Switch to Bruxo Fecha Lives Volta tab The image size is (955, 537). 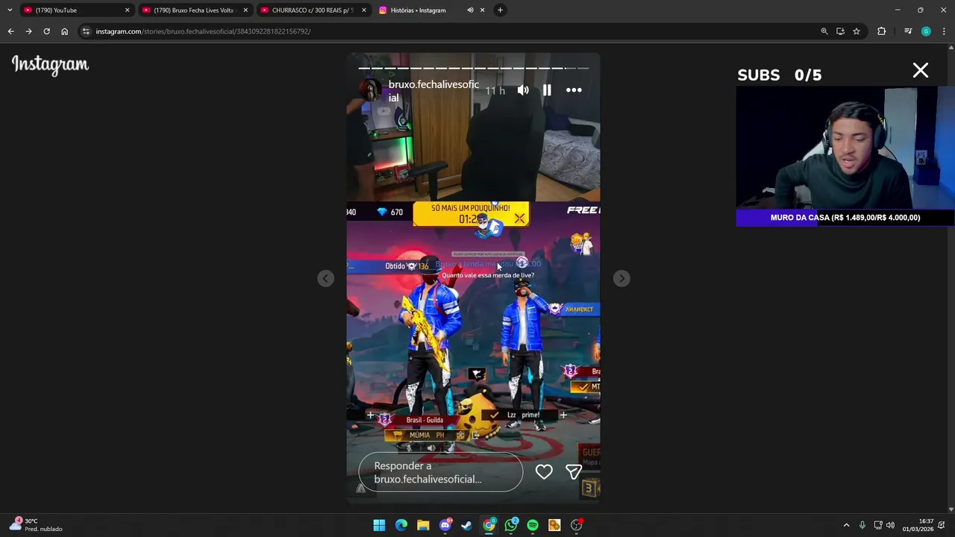(194, 10)
